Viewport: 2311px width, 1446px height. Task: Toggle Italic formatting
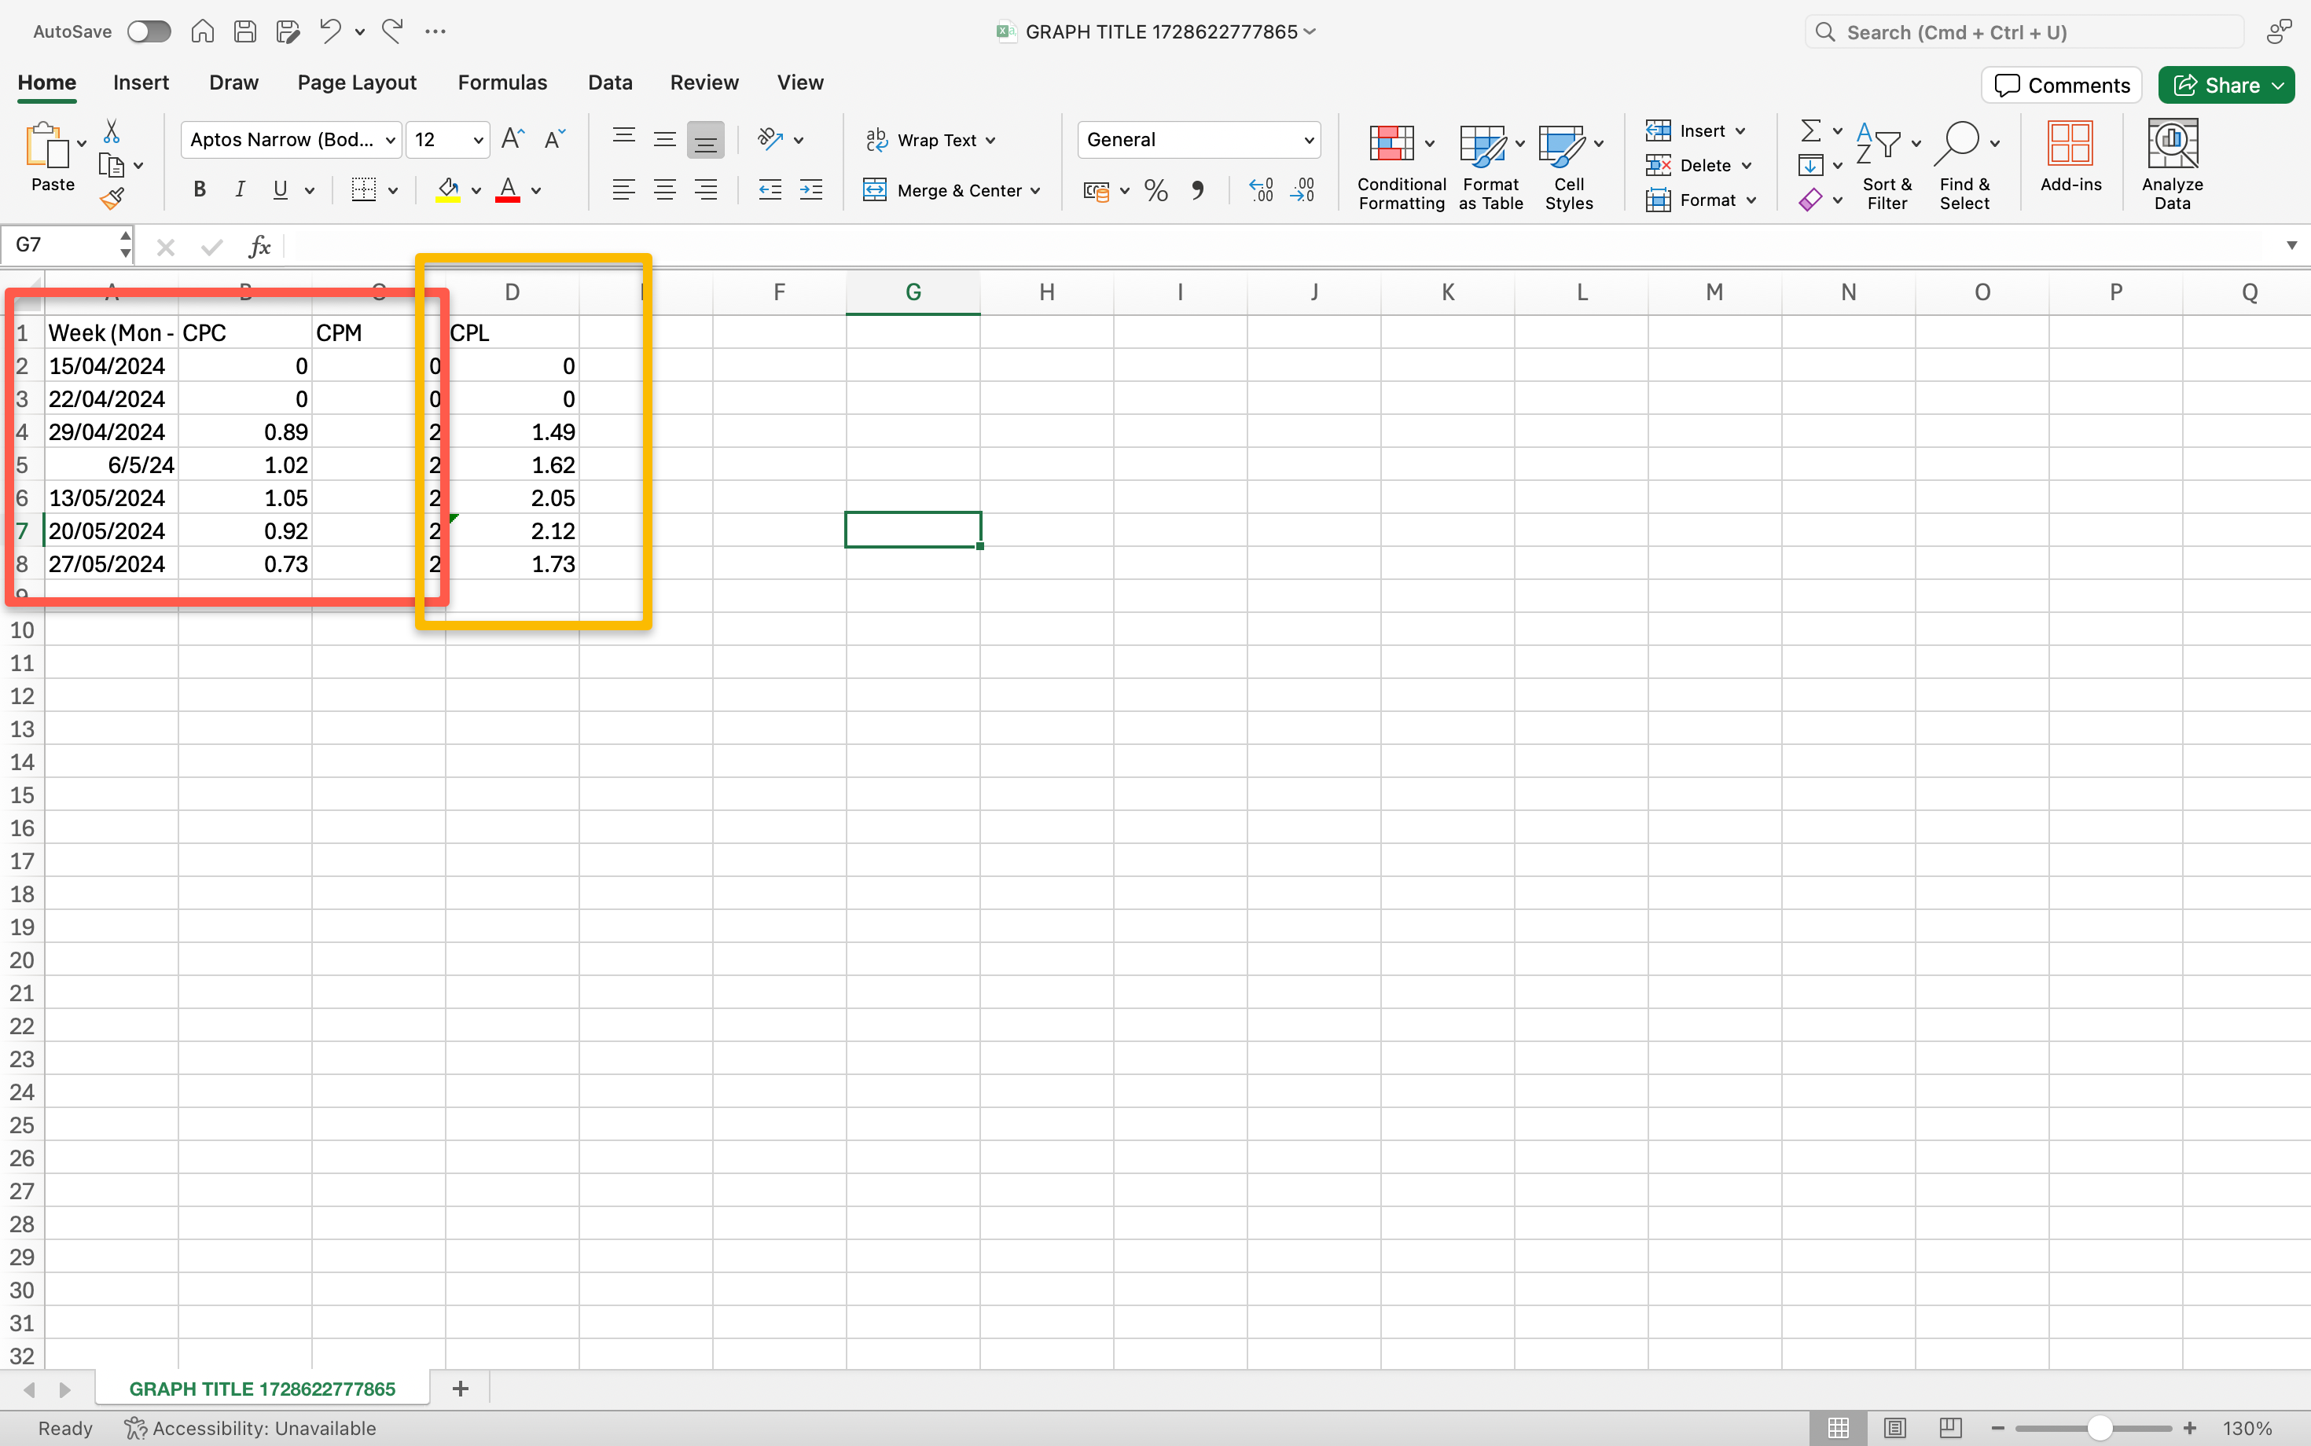[240, 189]
